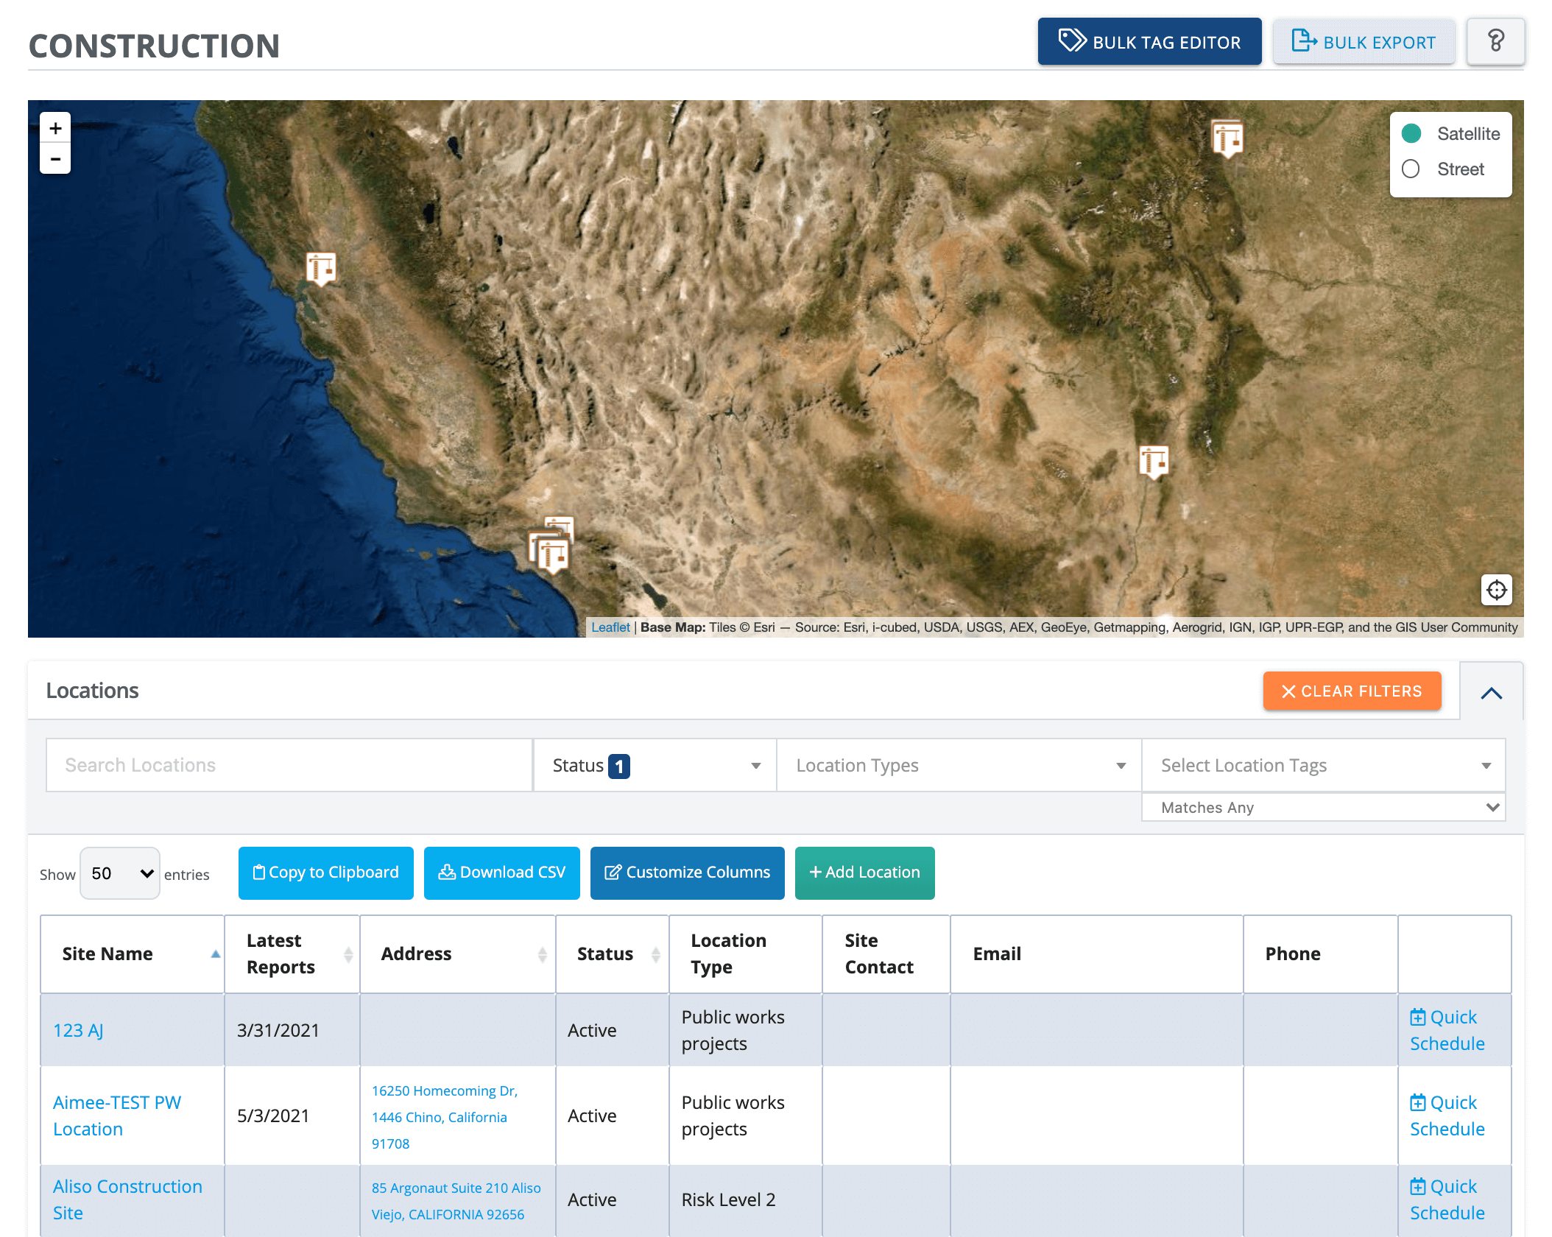
Task: Focus the Search Locations field
Action: (x=289, y=765)
